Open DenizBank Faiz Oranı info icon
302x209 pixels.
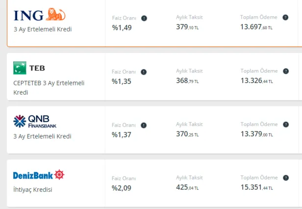coord(144,179)
